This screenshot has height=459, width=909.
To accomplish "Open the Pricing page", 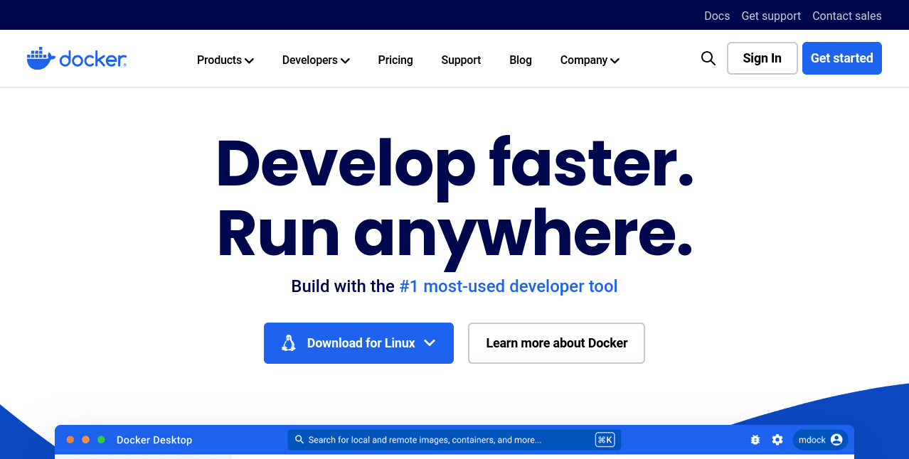I will 395,60.
